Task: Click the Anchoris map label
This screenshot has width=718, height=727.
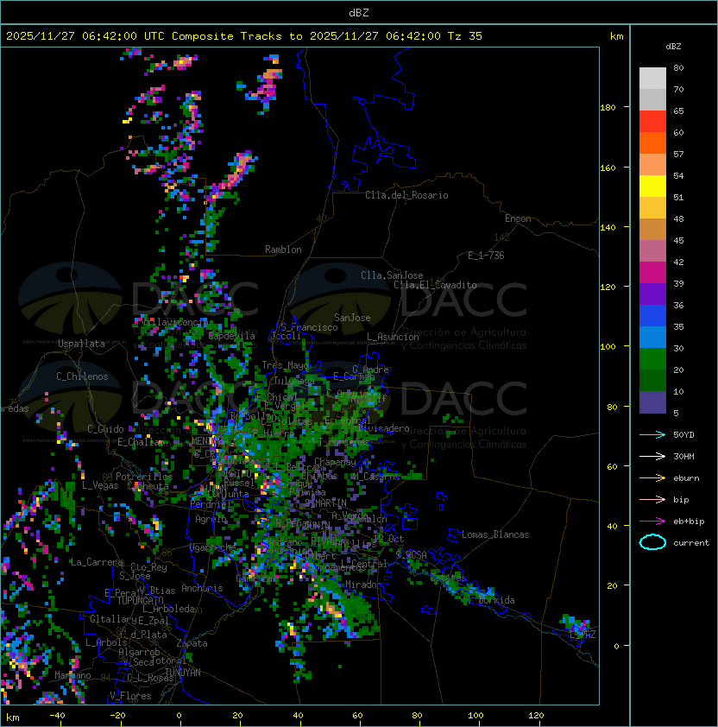Action: click(202, 588)
